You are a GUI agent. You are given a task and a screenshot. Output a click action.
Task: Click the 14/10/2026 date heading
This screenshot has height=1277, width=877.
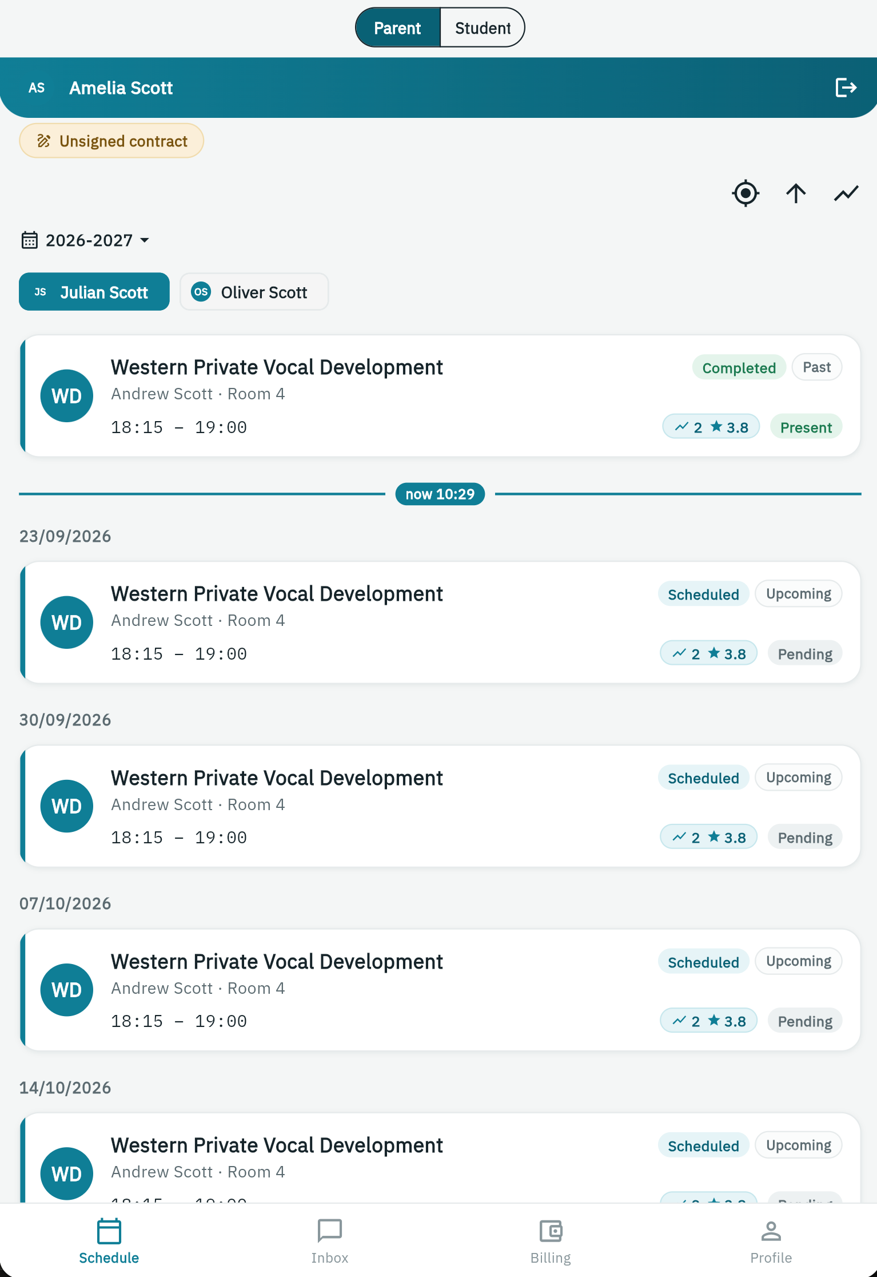tap(65, 1088)
